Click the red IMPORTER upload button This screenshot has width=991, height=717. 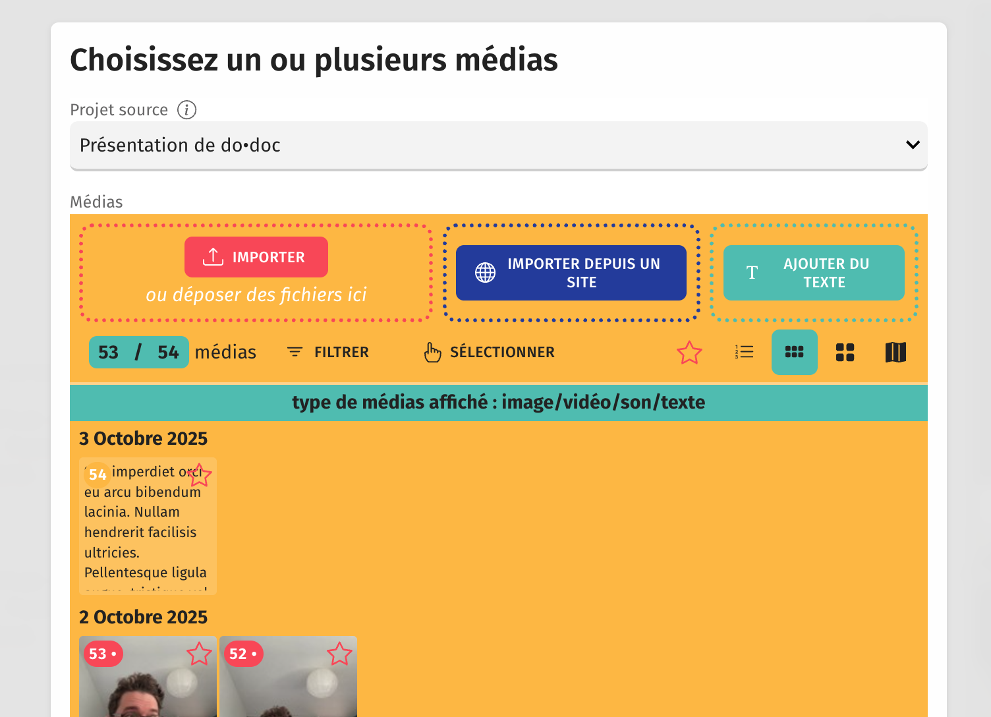(256, 257)
